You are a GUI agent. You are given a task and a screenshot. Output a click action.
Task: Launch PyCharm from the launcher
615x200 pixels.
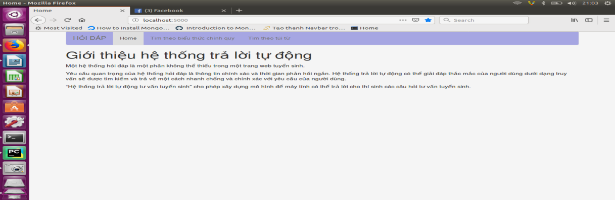[x=14, y=153]
